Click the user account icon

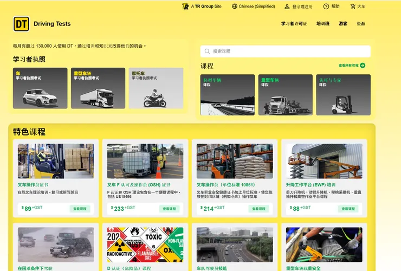pyautogui.click(x=287, y=7)
